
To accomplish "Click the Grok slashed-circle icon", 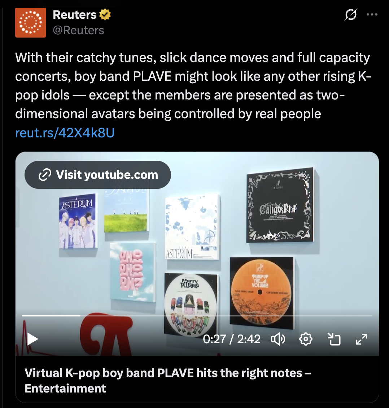I will click(350, 14).
